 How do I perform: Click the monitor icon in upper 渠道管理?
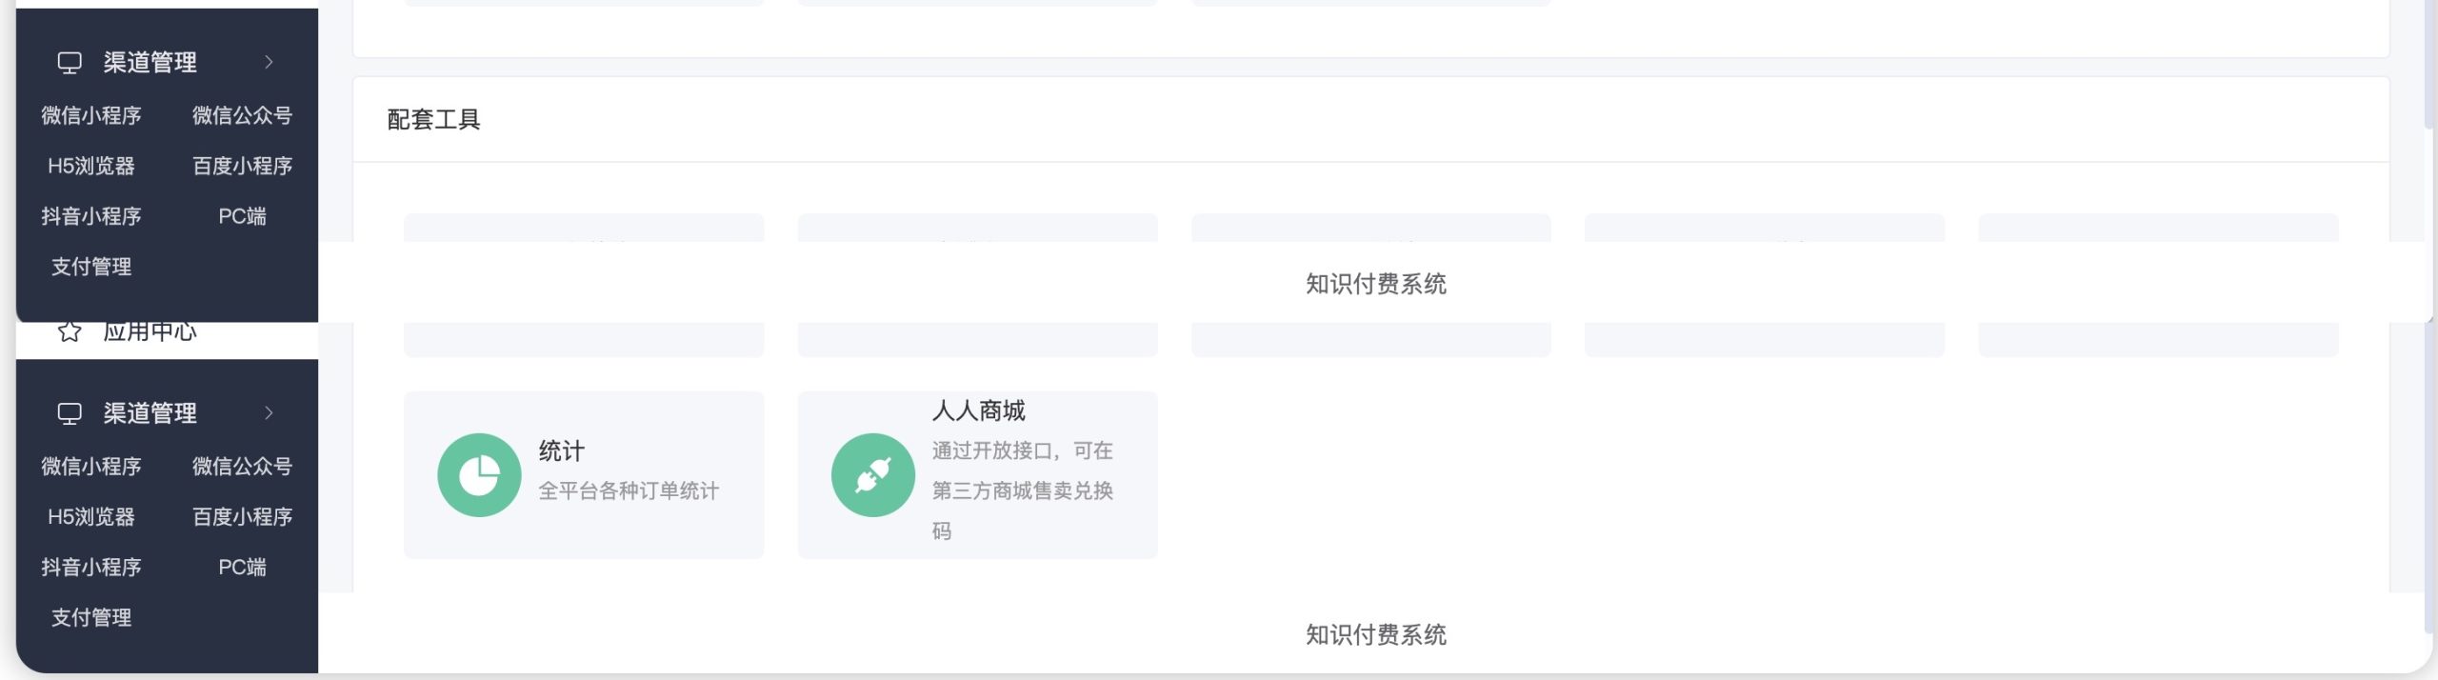(70, 63)
